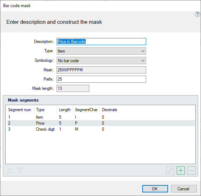Open the help question mark icon
The image size is (201, 196).
point(197,14)
